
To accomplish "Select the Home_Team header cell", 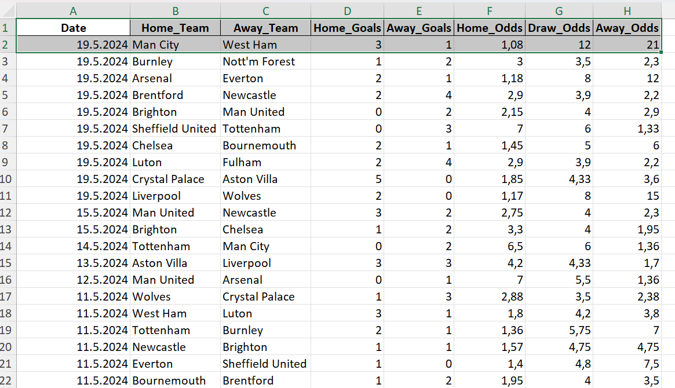I will [x=176, y=28].
